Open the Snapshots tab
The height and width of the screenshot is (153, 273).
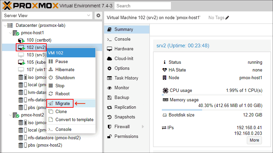pyautogui.click(x=124, y=117)
